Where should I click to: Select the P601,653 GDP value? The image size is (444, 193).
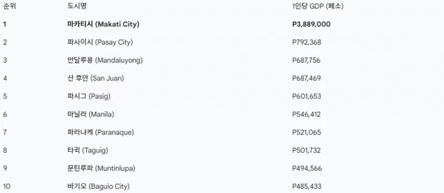click(307, 96)
